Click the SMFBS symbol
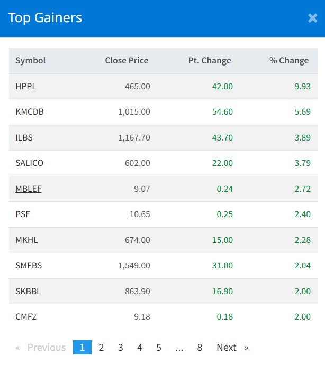Image resolution: width=325 pixels, height=374 pixels. coord(29,266)
